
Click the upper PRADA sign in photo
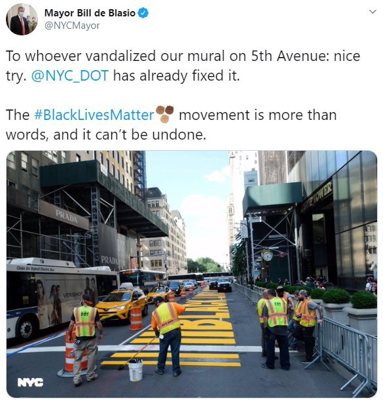coord(67,216)
